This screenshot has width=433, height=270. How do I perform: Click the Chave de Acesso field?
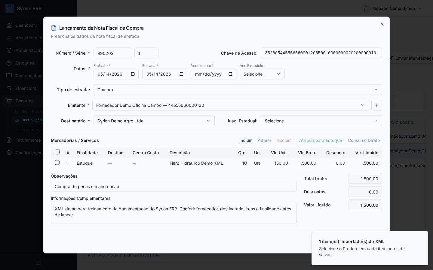pyautogui.click(x=321, y=53)
